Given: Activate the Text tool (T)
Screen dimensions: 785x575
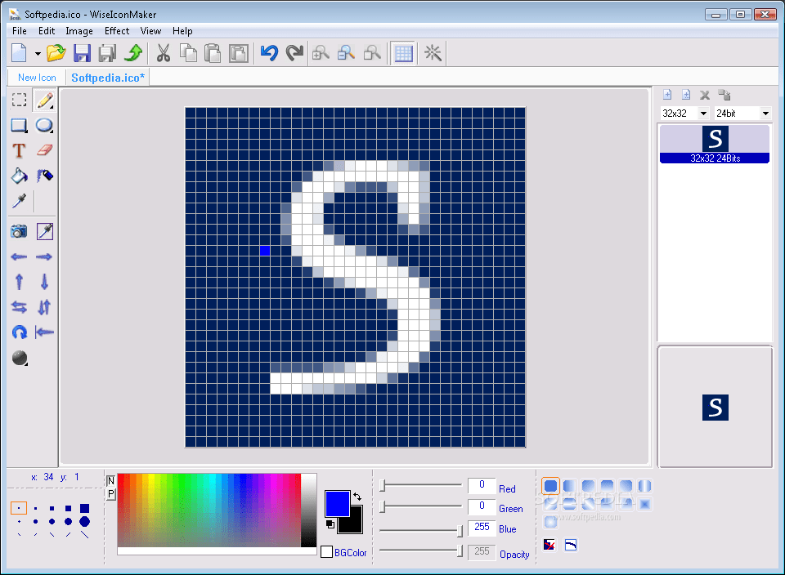Looking at the screenshot, I should 19,150.
